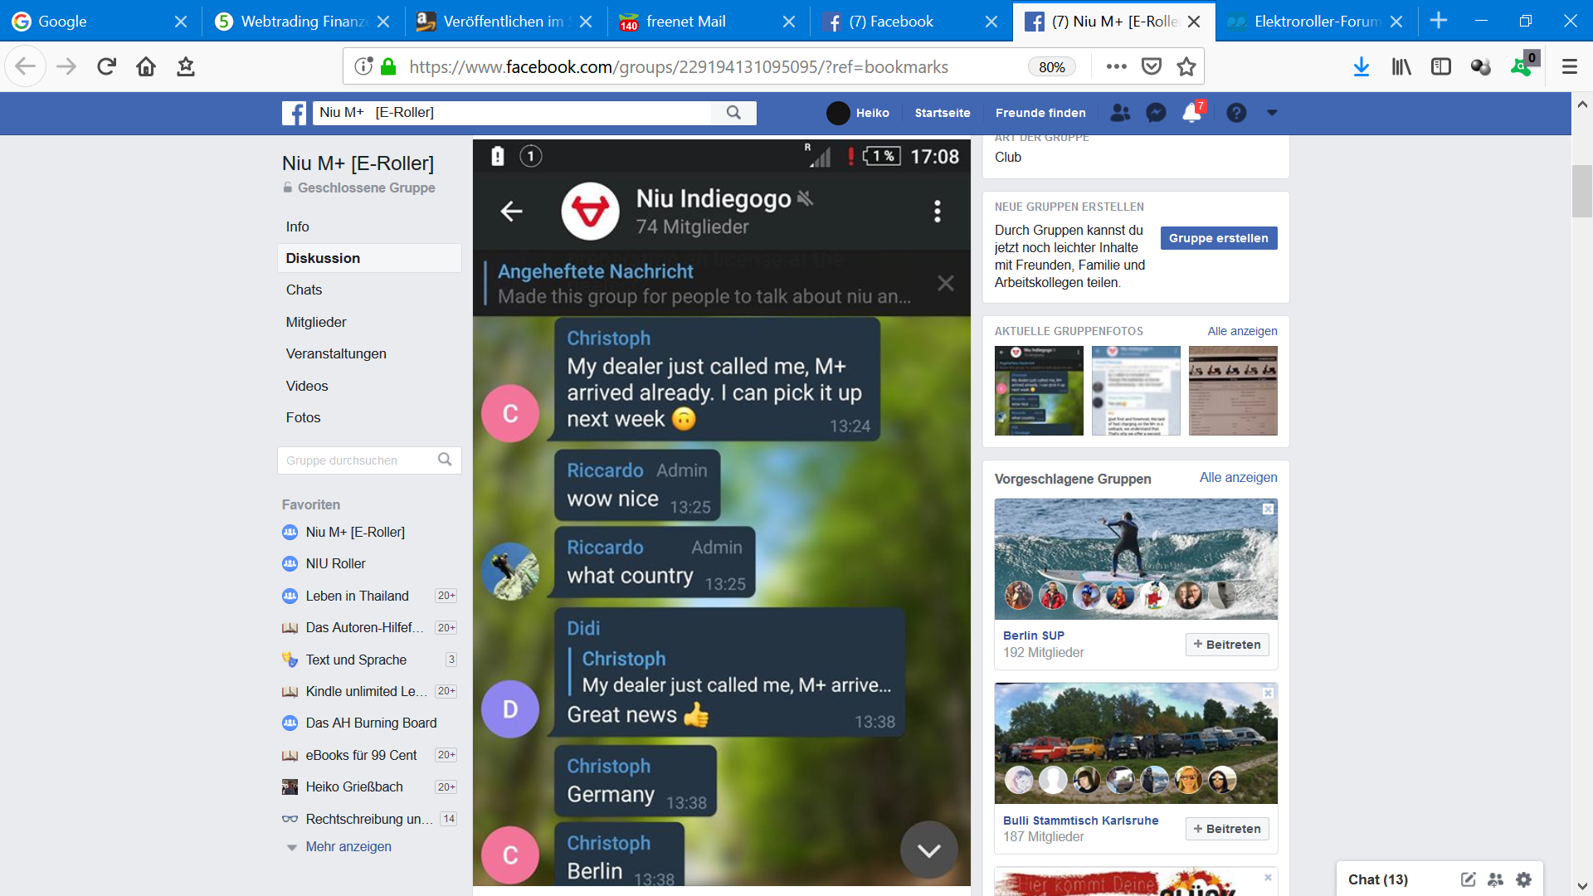Join Berlin SUP with Beitreten button

tap(1226, 645)
